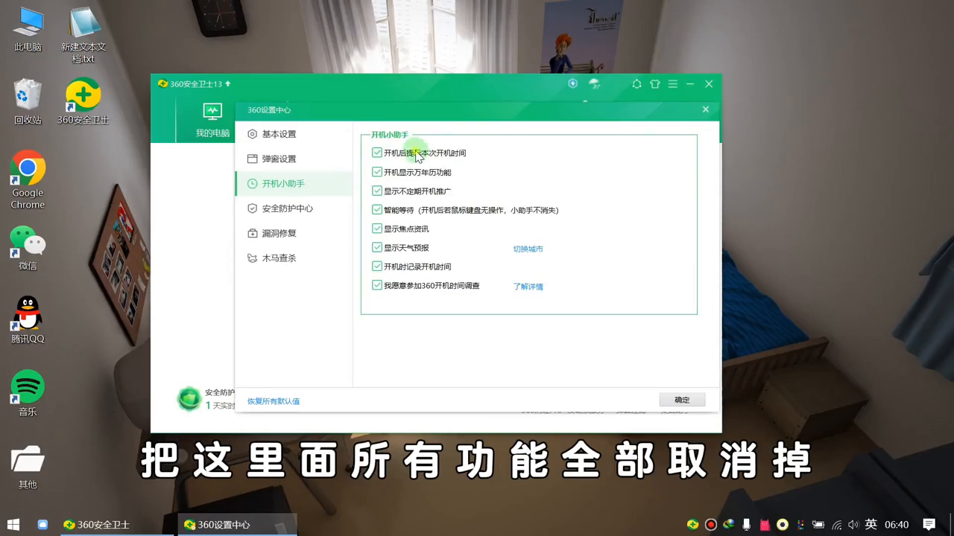Uncheck 开机时记录开机时间
This screenshot has height=536, width=954.
click(x=377, y=266)
